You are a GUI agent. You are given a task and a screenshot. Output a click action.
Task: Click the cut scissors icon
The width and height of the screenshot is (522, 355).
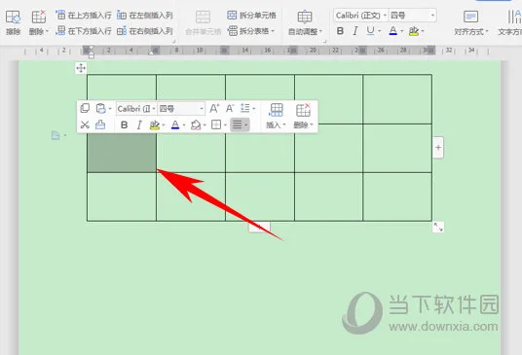85,124
